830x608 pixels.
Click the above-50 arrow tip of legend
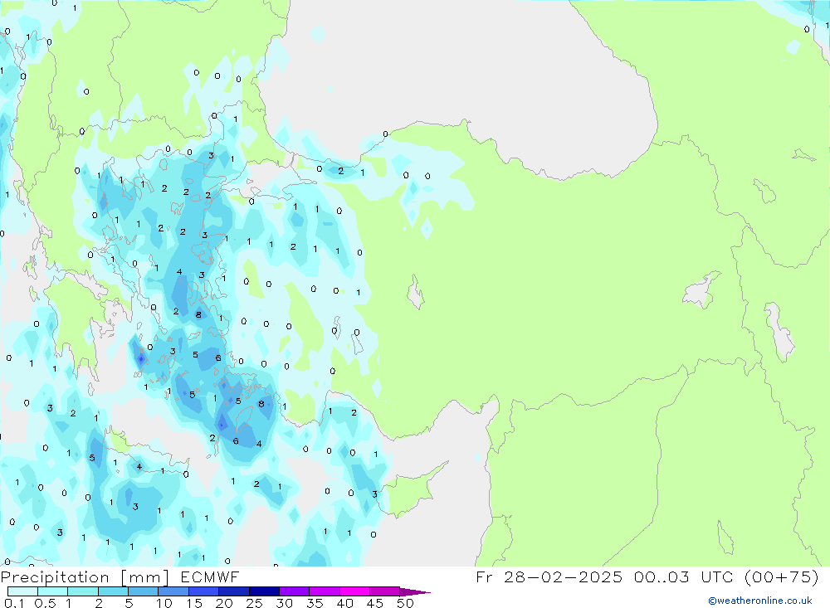point(415,591)
